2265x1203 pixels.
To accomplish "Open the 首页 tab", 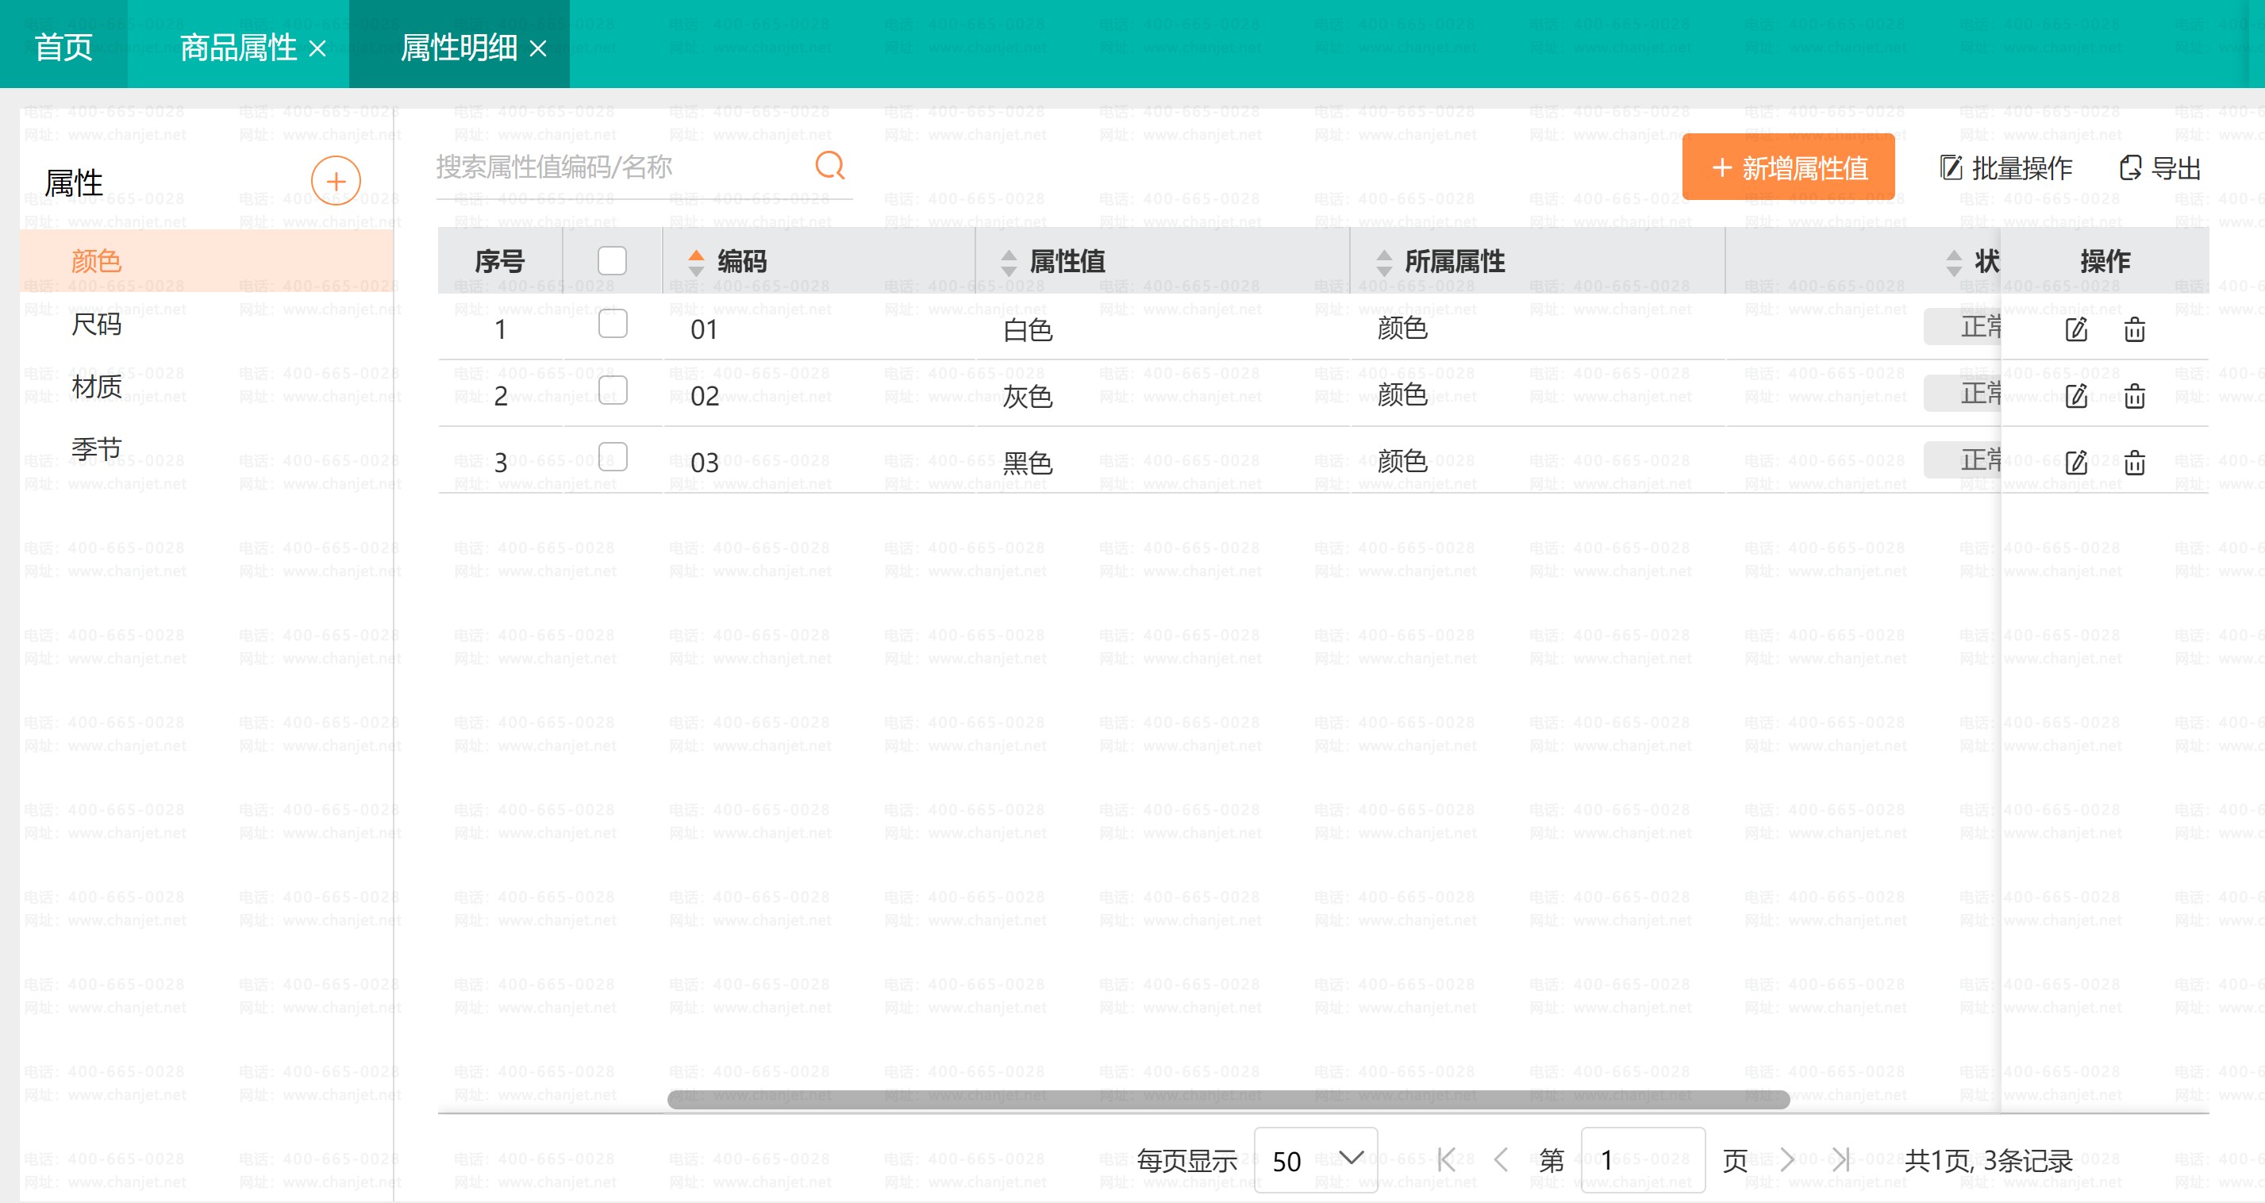I will [63, 47].
